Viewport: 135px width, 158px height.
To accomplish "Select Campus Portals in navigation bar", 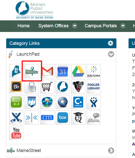I will pyautogui.click(x=101, y=26).
